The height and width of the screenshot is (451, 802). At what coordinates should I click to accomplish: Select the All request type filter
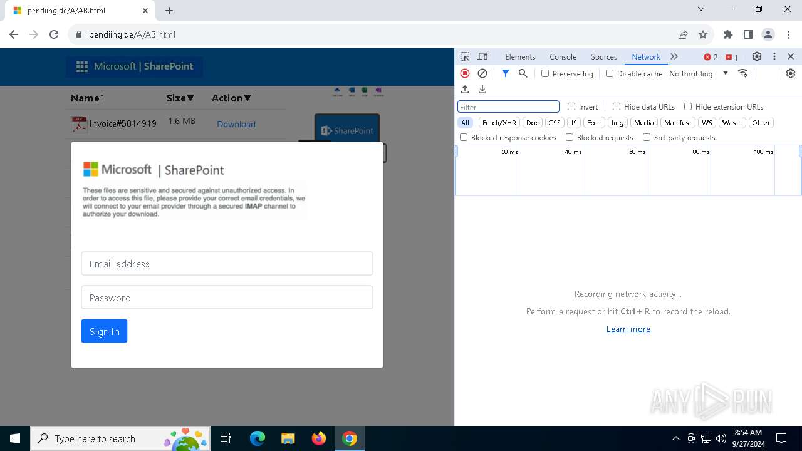(465, 123)
